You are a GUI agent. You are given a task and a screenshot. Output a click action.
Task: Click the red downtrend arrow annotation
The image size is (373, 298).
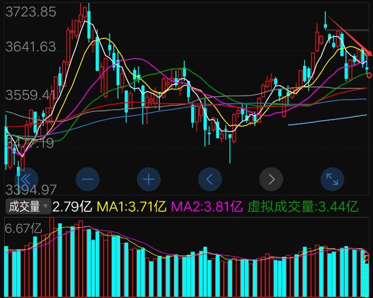pyautogui.click(x=350, y=36)
